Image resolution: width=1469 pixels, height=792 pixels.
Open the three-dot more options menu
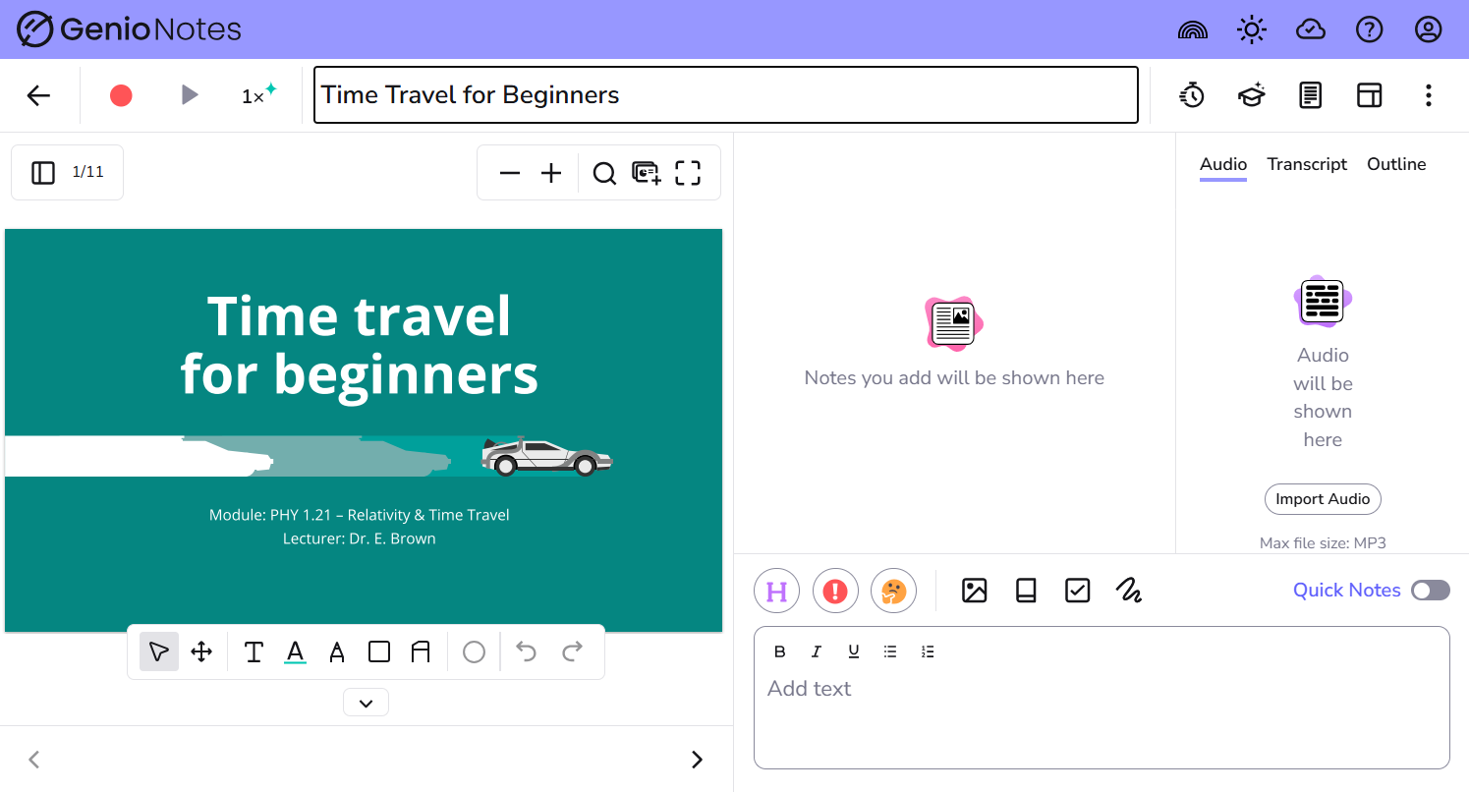(x=1428, y=95)
